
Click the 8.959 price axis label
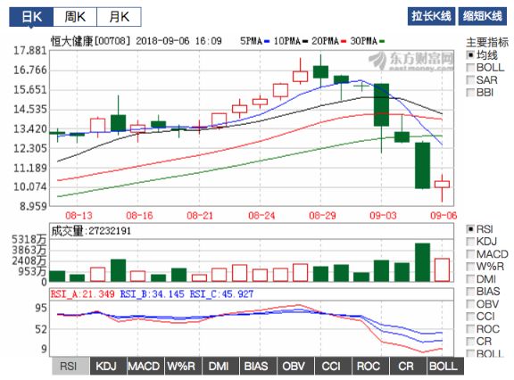tap(33, 206)
